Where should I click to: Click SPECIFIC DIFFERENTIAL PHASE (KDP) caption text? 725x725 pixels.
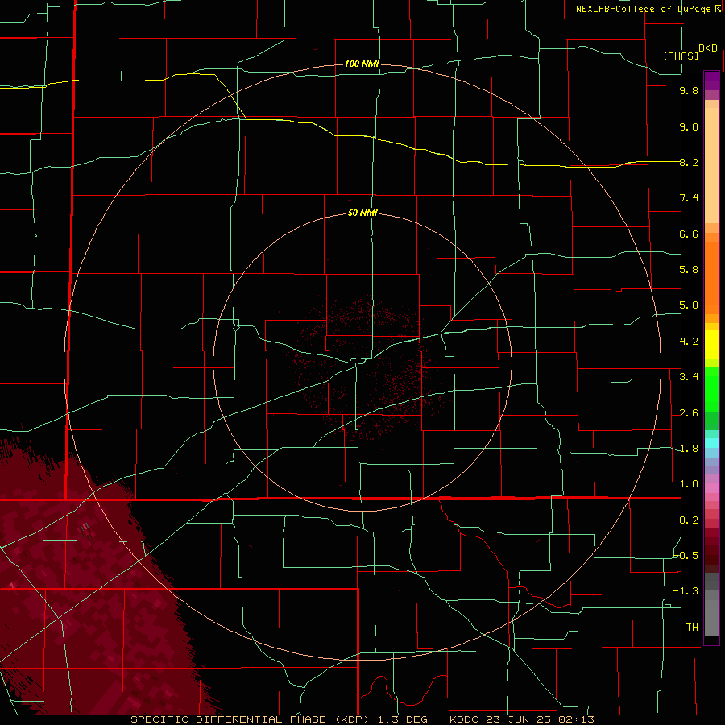tap(251, 719)
